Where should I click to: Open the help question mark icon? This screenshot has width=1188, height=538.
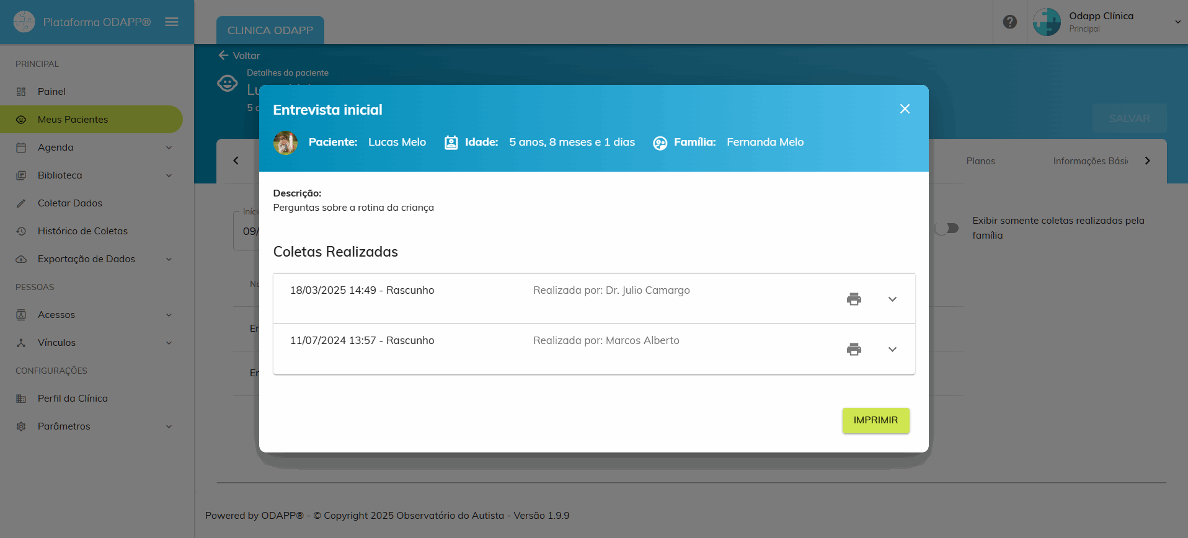pos(1009,22)
